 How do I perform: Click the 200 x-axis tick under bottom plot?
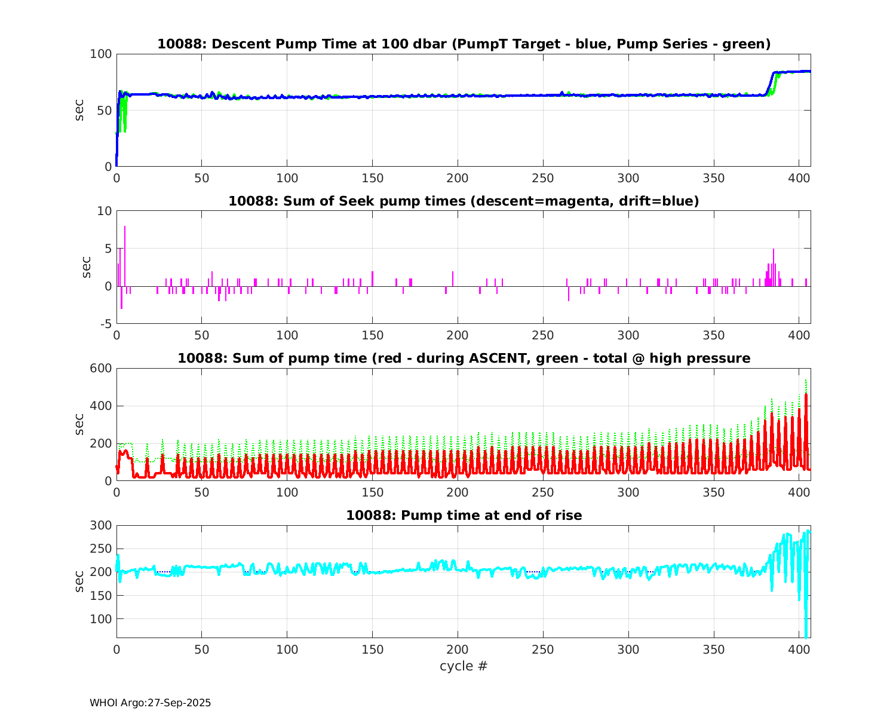(458, 649)
